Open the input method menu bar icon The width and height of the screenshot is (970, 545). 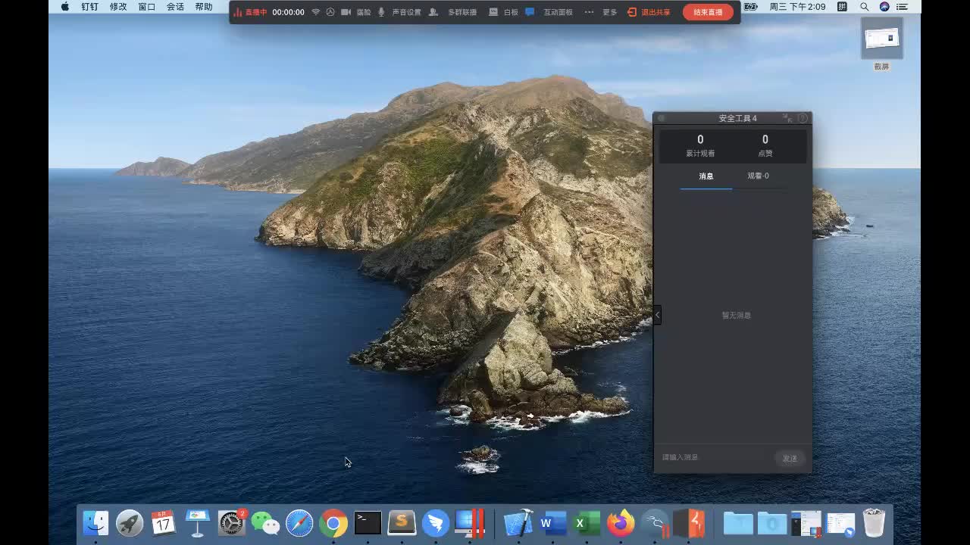843,7
